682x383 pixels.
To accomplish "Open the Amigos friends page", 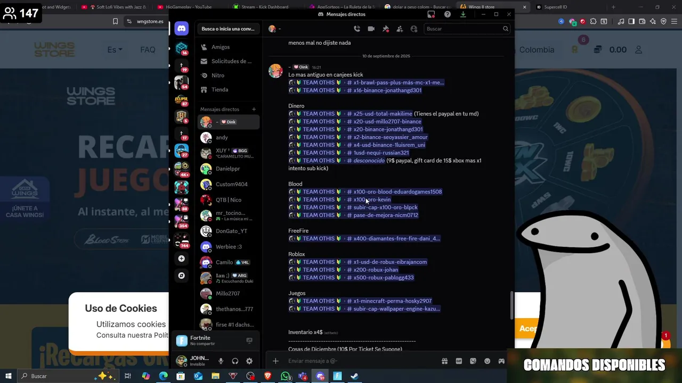I will (228, 47).
